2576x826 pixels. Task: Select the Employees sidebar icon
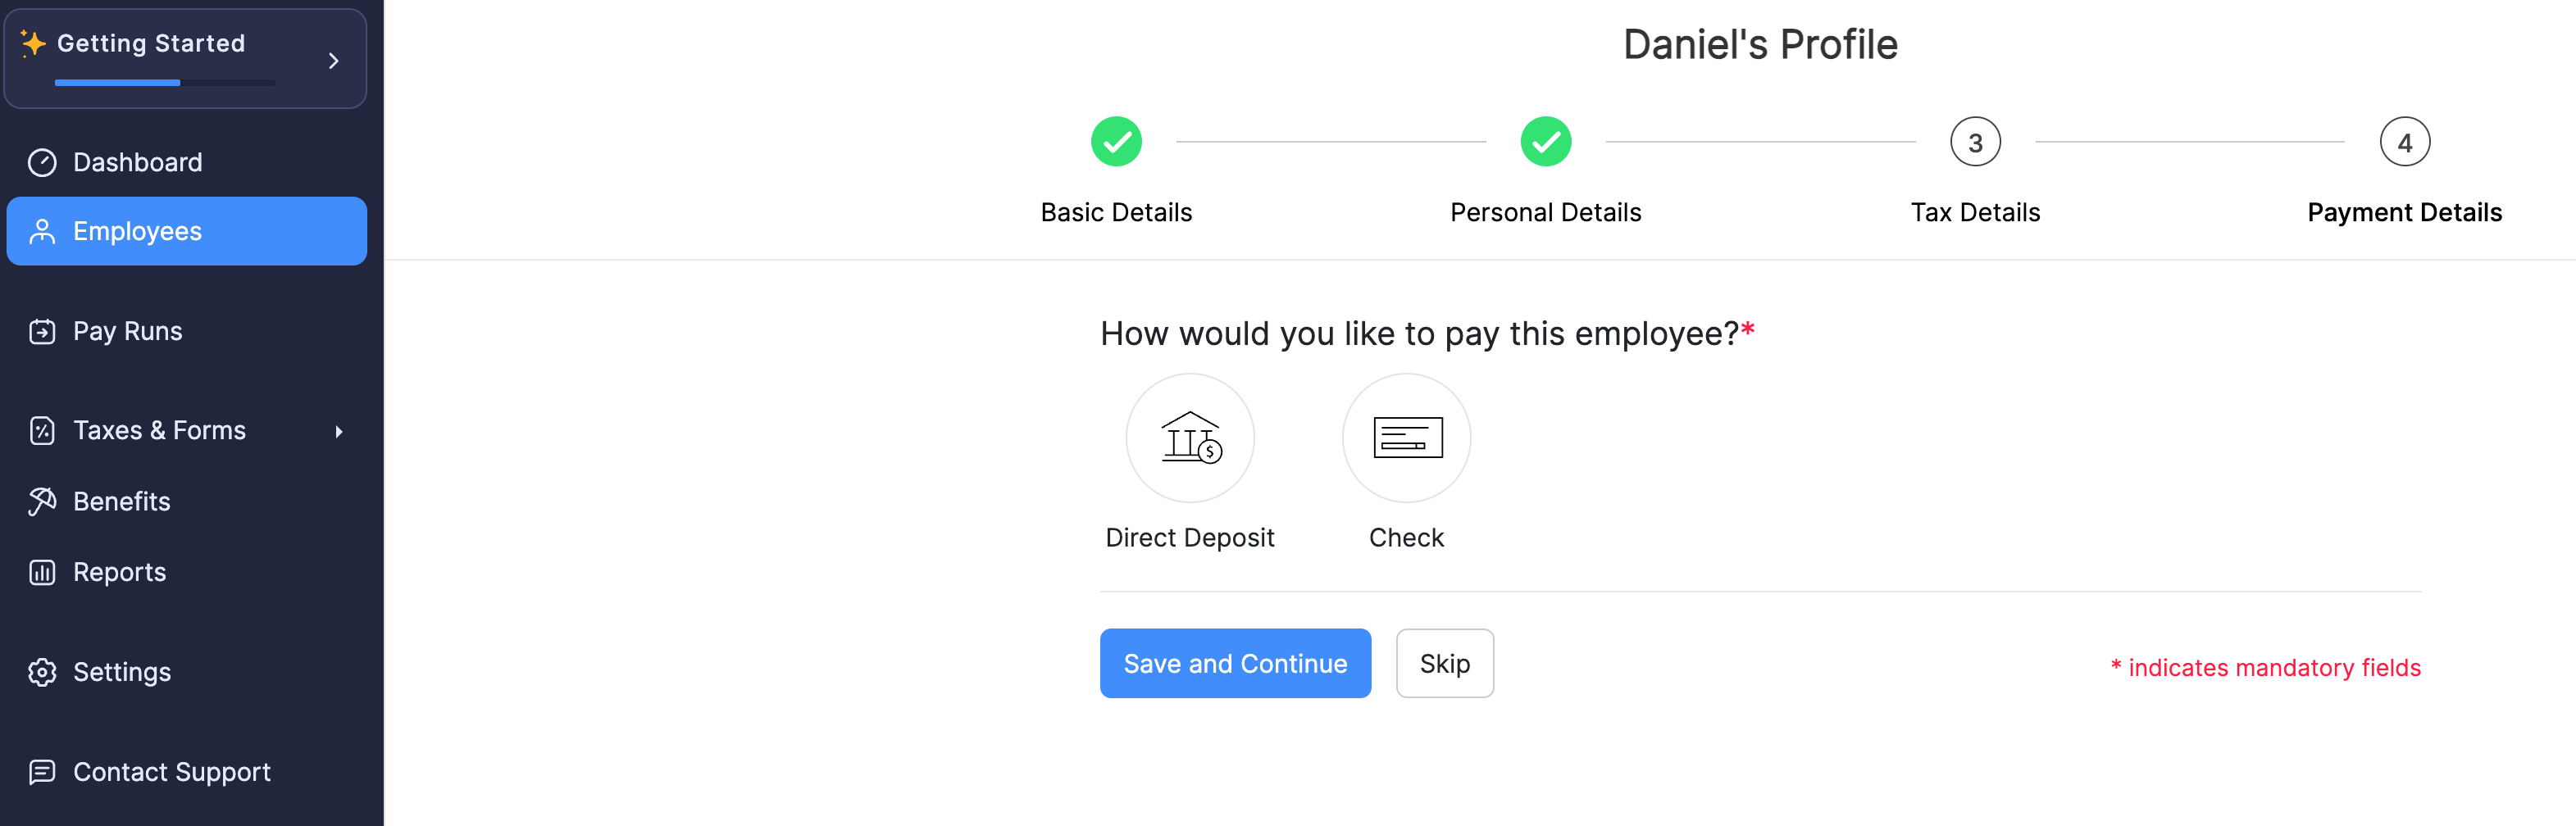pyautogui.click(x=42, y=230)
